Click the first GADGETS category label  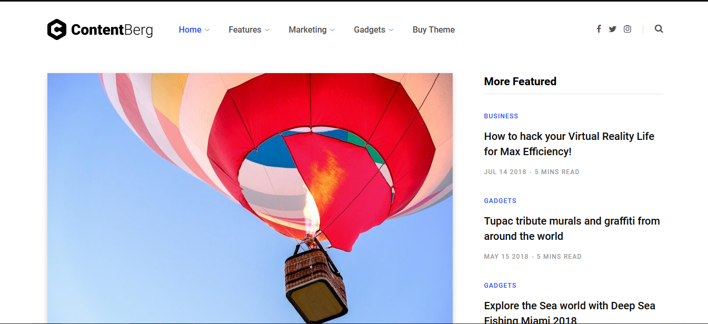500,200
